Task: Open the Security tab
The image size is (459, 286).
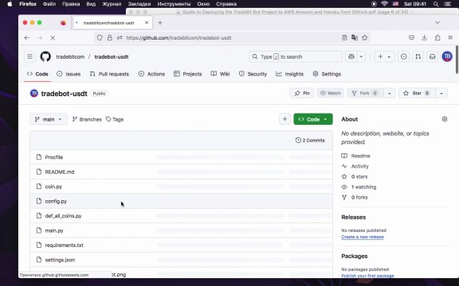Action: click(x=253, y=74)
